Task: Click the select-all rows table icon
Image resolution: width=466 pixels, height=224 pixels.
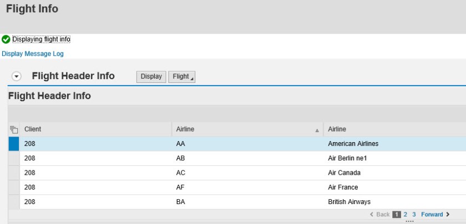Action: coord(14,129)
